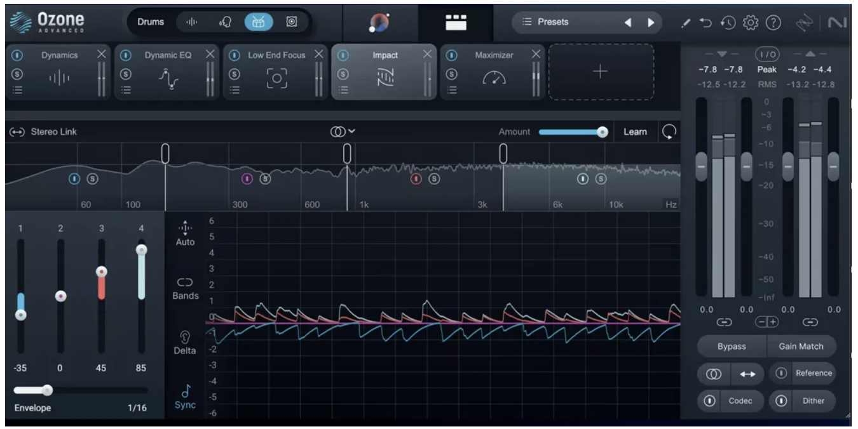
Task: Click the Bypass button
Action: 730,346
